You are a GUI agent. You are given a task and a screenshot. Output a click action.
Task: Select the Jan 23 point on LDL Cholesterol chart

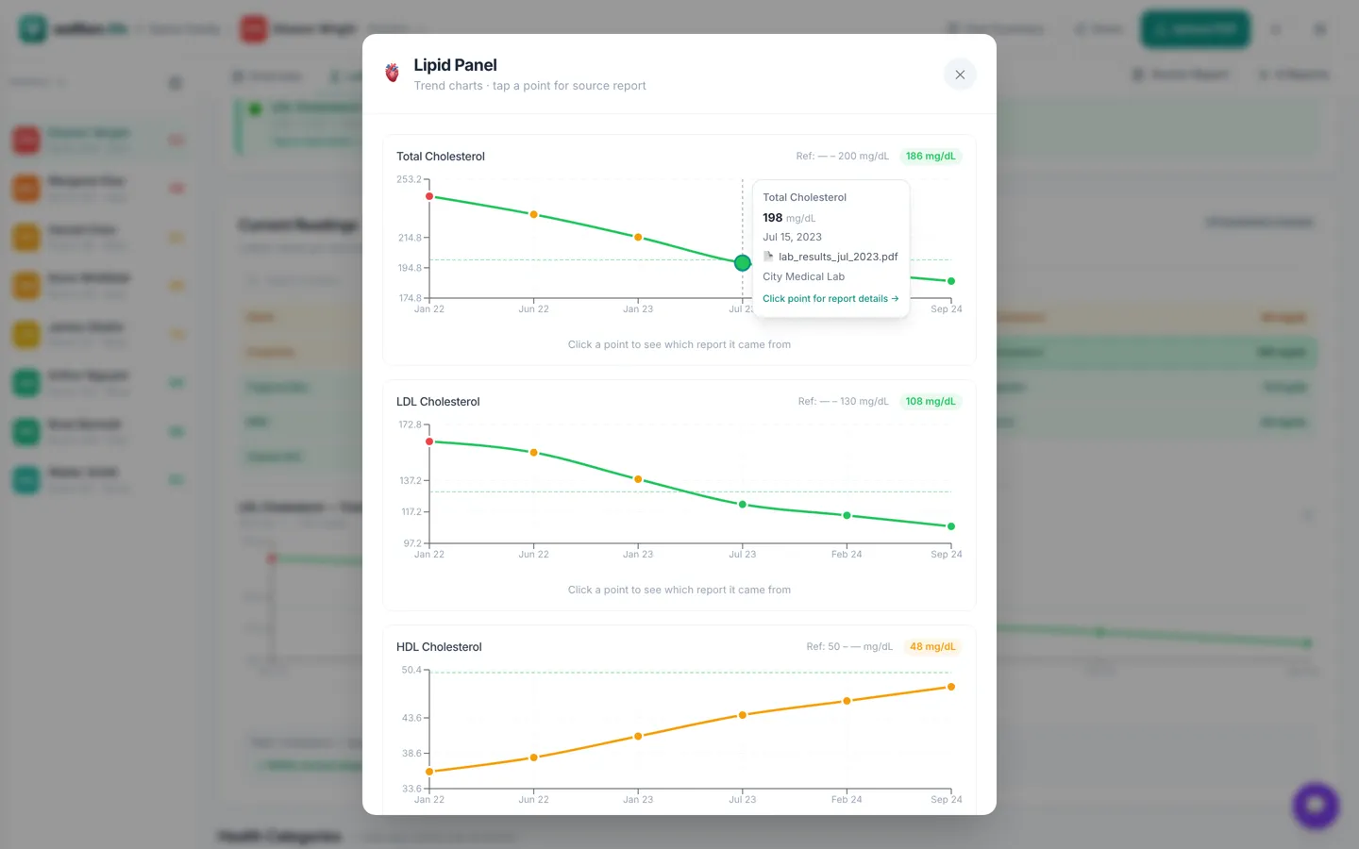638,479
